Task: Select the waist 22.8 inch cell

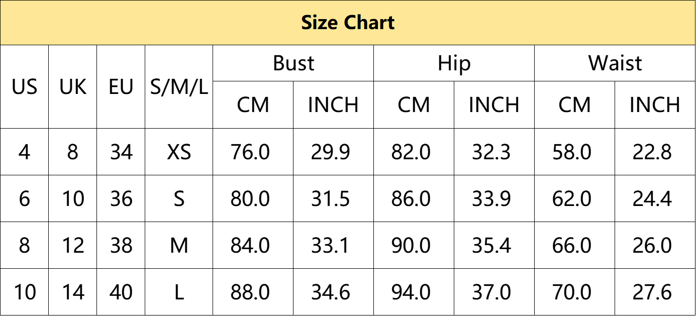Action: tap(655, 152)
